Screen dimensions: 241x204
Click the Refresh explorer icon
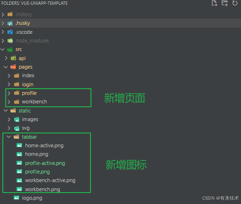point(235,3)
